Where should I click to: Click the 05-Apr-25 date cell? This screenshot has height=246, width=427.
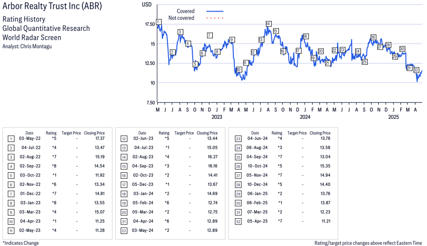pyautogui.click(x=258, y=221)
